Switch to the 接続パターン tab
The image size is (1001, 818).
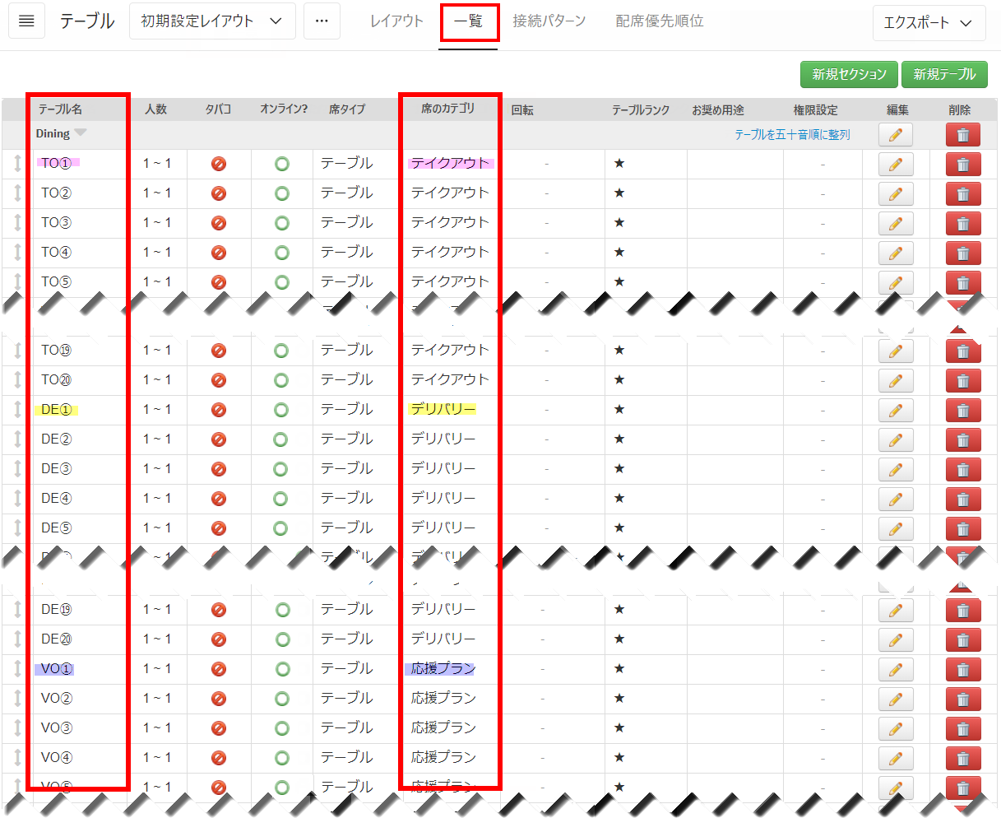(x=549, y=21)
